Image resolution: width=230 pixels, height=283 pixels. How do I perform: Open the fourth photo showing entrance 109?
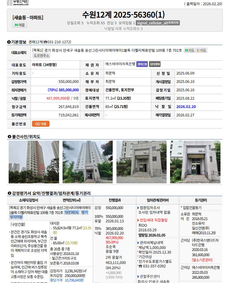point(195,162)
